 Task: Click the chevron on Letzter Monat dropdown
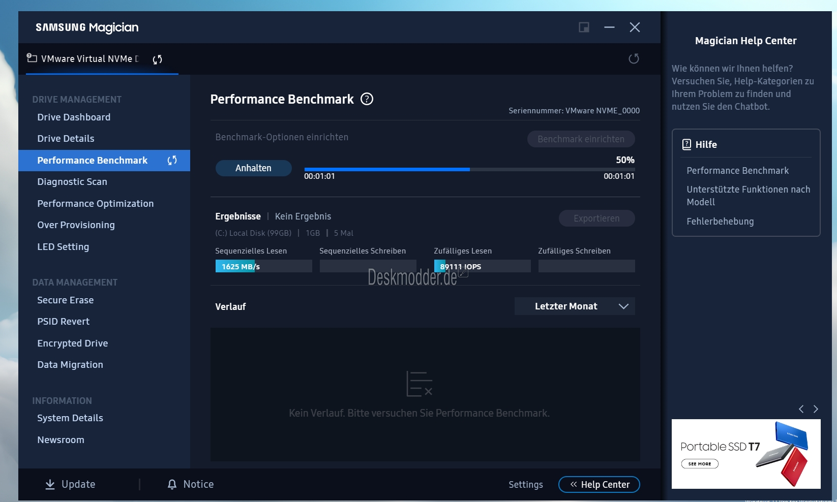[623, 306]
